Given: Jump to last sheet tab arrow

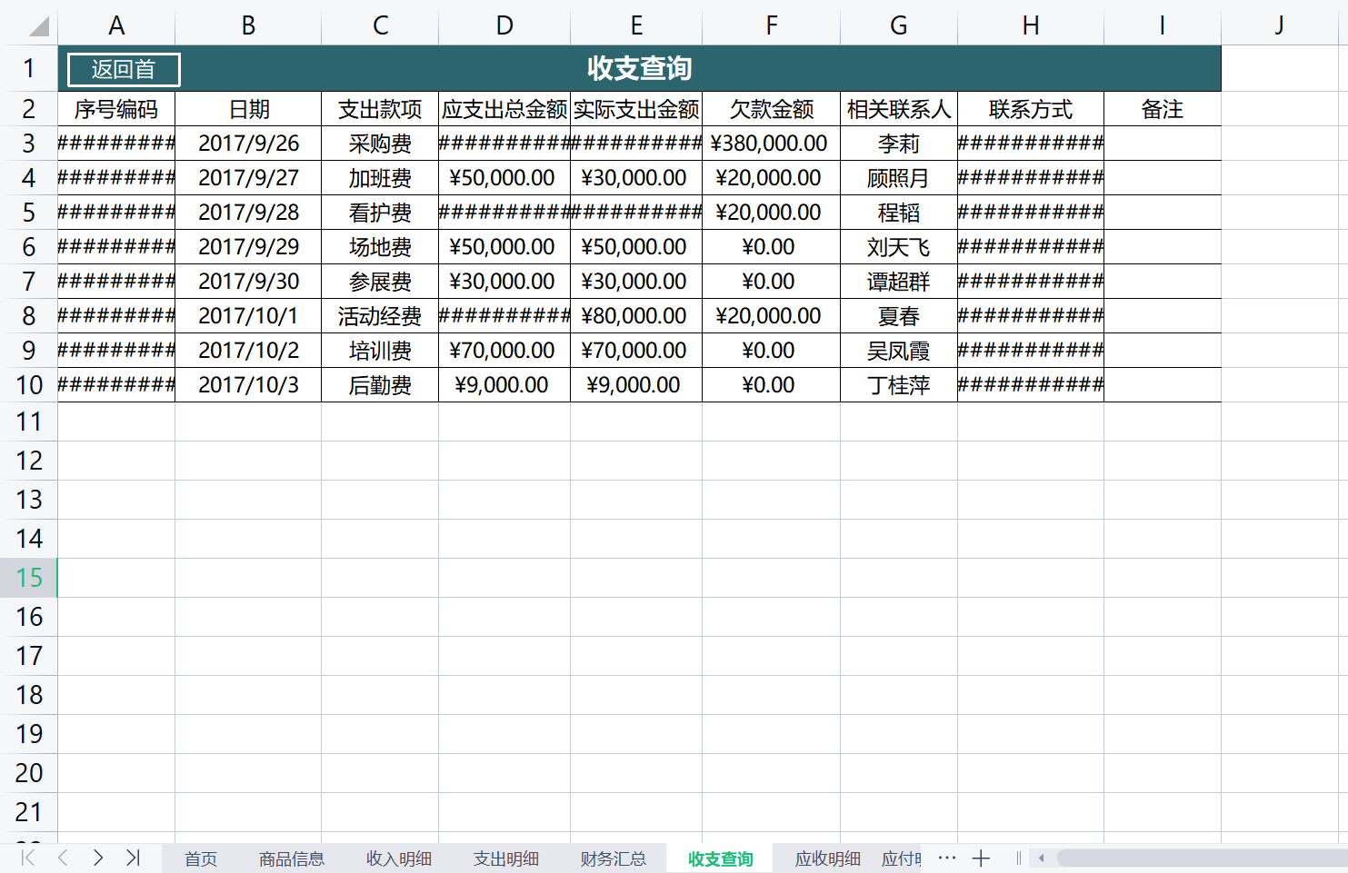Looking at the screenshot, I should 133,858.
